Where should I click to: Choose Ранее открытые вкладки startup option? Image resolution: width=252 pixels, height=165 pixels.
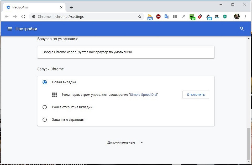click(45, 107)
